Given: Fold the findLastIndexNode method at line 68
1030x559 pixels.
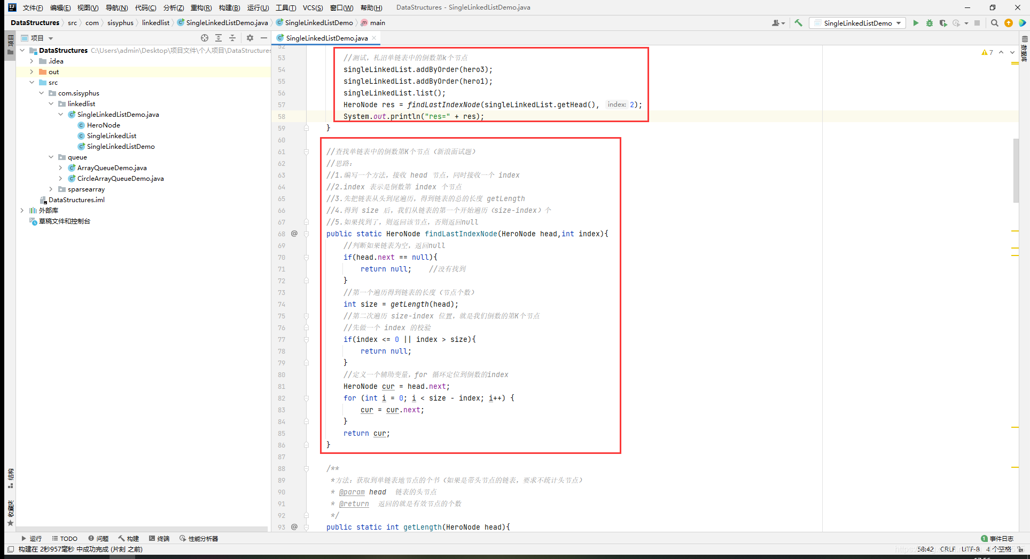Looking at the screenshot, I should pyautogui.click(x=307, y=234).
